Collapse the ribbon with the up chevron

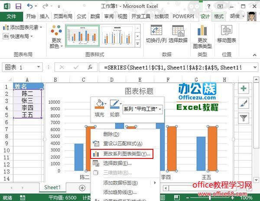[255, 55]
